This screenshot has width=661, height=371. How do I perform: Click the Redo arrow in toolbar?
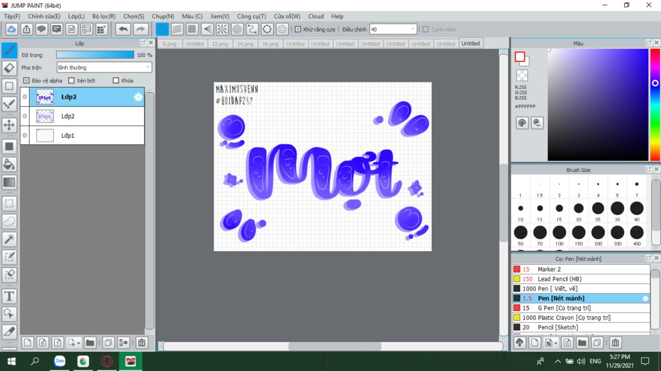[140, 29]
